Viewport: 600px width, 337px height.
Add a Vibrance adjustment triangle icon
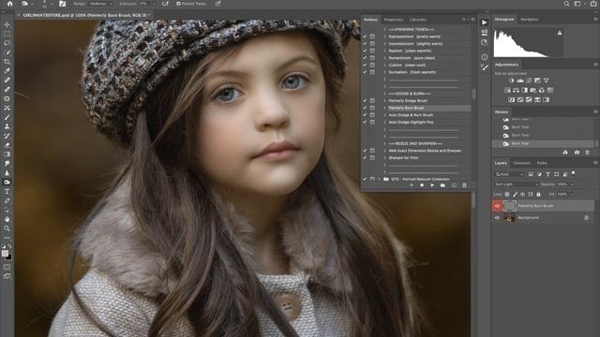(547, 81)
